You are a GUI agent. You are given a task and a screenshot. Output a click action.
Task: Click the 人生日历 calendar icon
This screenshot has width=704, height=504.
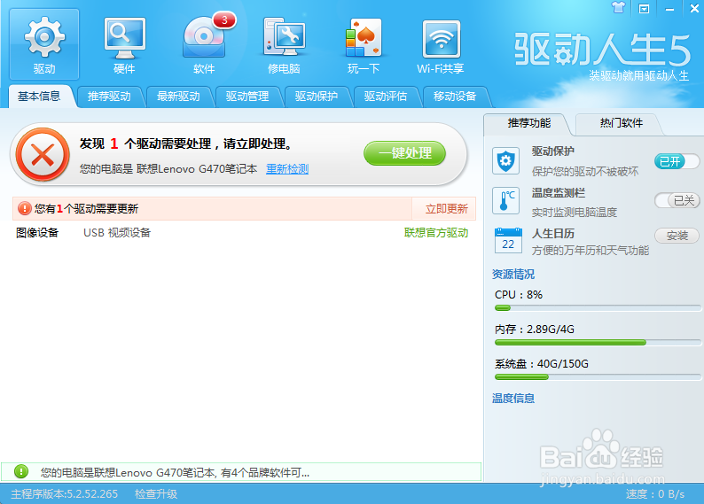point(508,240)
